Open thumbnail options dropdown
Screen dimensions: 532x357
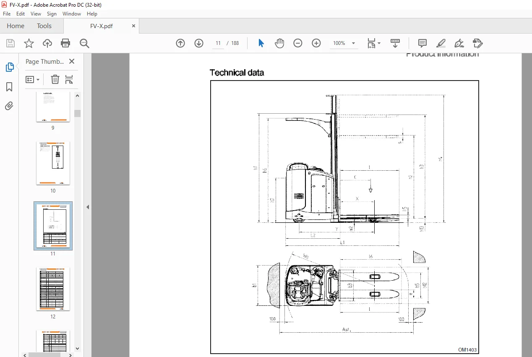(32, 79)
